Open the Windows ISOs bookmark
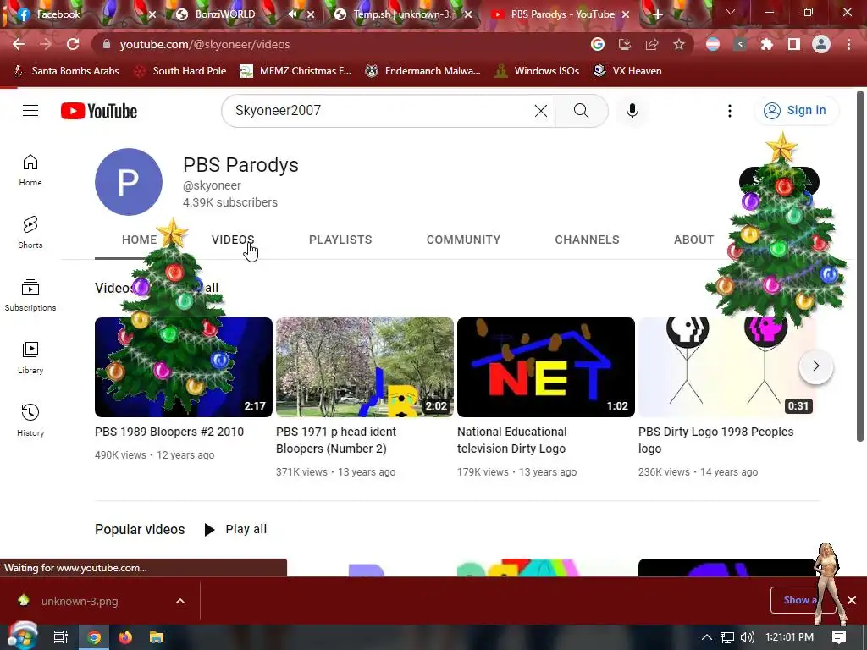The height and width of the screenshot is (650, 867). point(536,71)
